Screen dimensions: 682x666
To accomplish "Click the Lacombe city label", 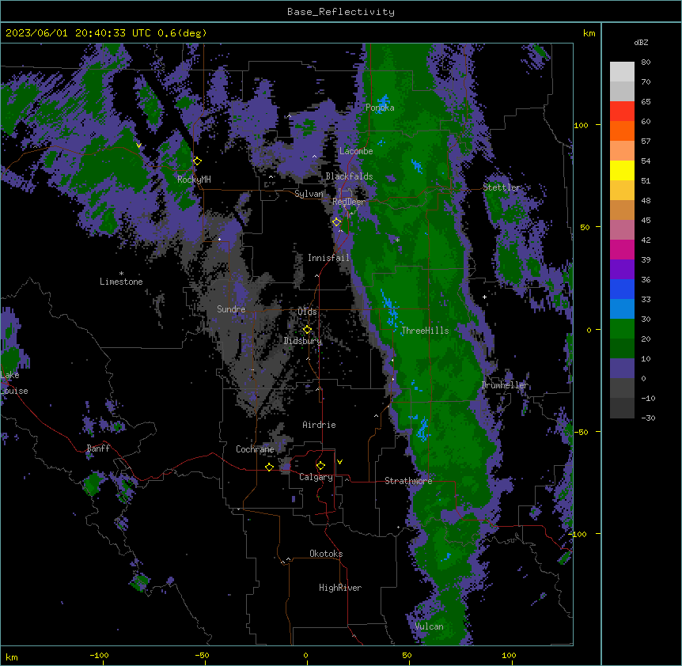I will [x=356, y=151].
